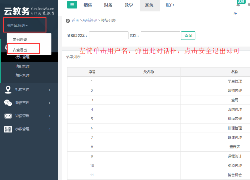Focus the 名称 input field
The image size is (250, 180).
160,35
